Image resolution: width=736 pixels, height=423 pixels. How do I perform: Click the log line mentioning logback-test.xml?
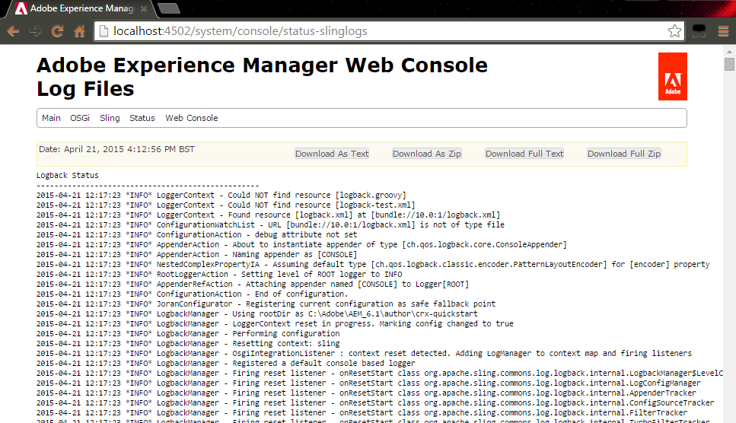226,205
